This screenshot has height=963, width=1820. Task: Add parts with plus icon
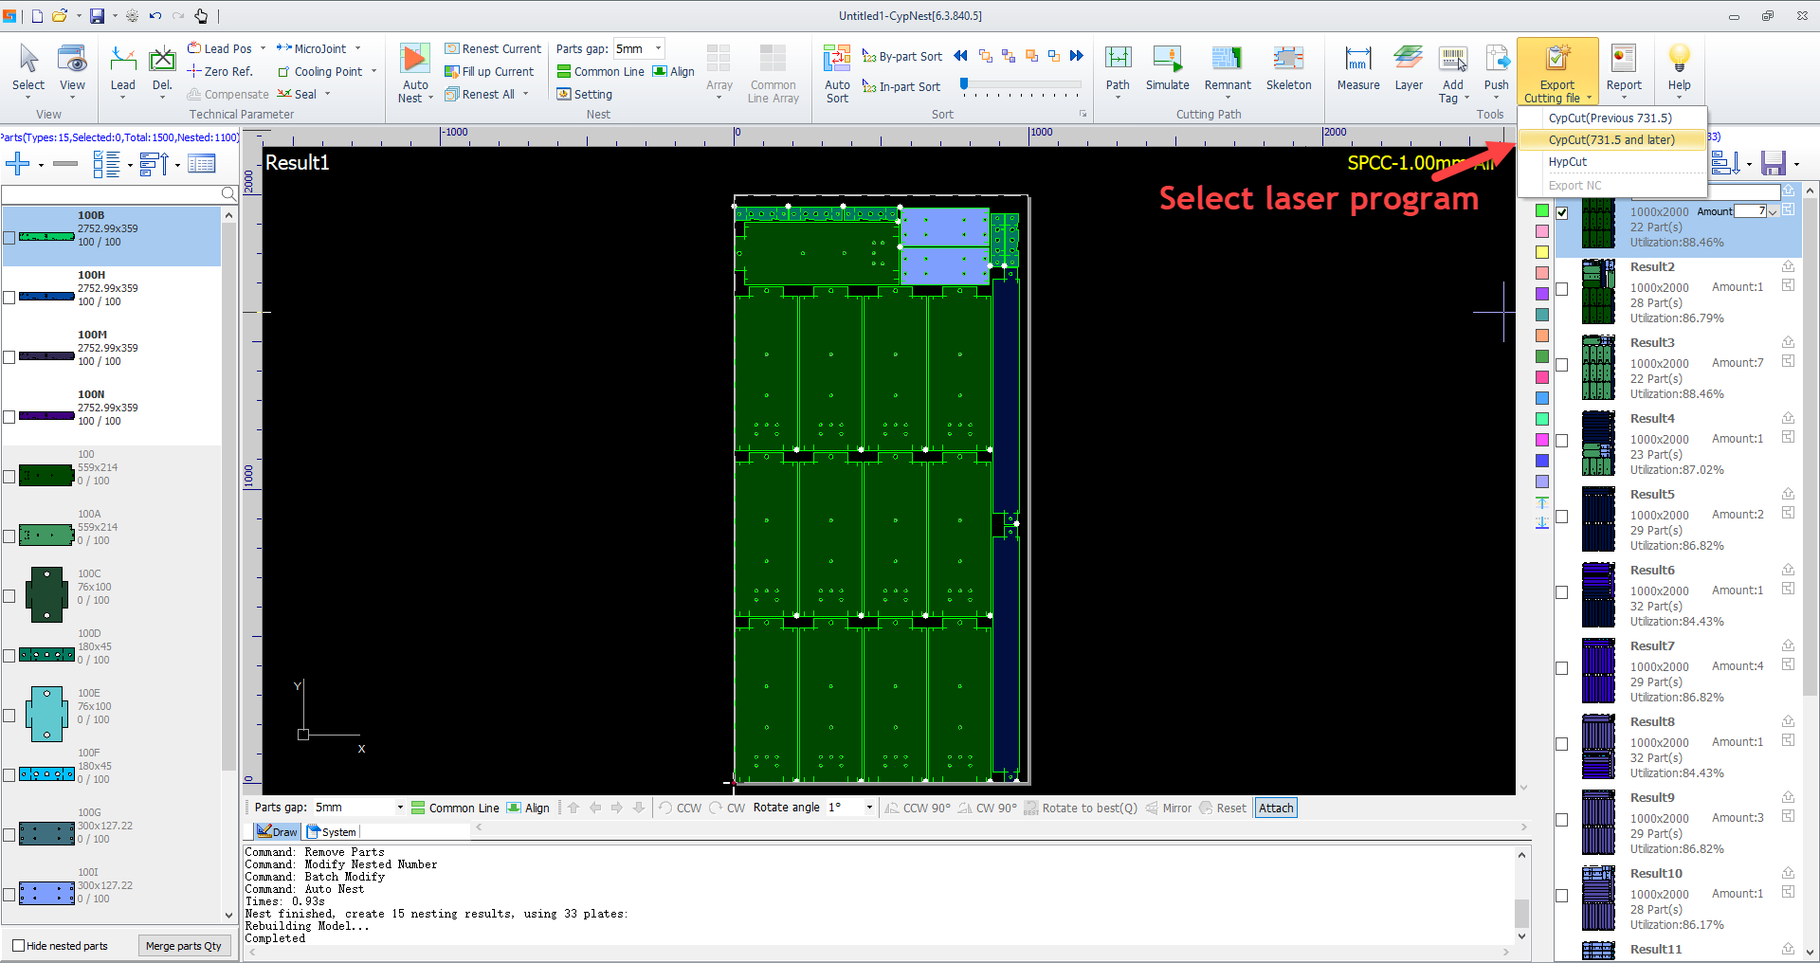click(x=18, y=164)
